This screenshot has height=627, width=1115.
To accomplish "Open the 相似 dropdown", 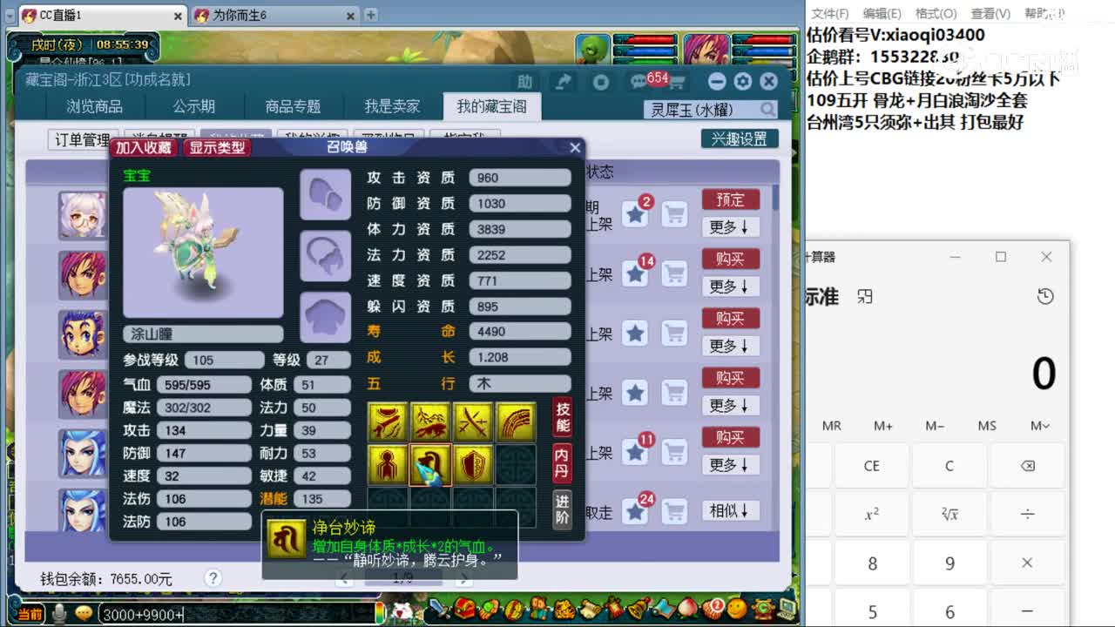I will point(731,510).
